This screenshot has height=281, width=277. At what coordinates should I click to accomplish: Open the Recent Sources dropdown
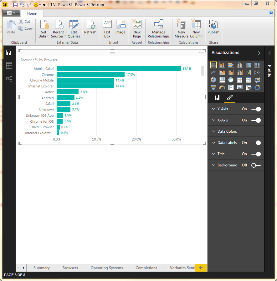click(x=59, y=28)
